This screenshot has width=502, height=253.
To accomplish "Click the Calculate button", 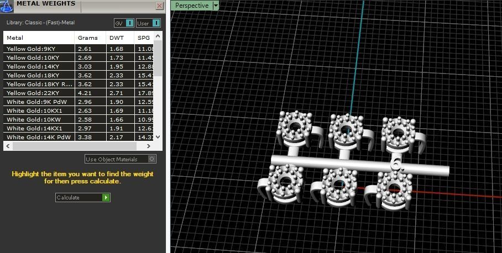I will click(x=82, y=197).
